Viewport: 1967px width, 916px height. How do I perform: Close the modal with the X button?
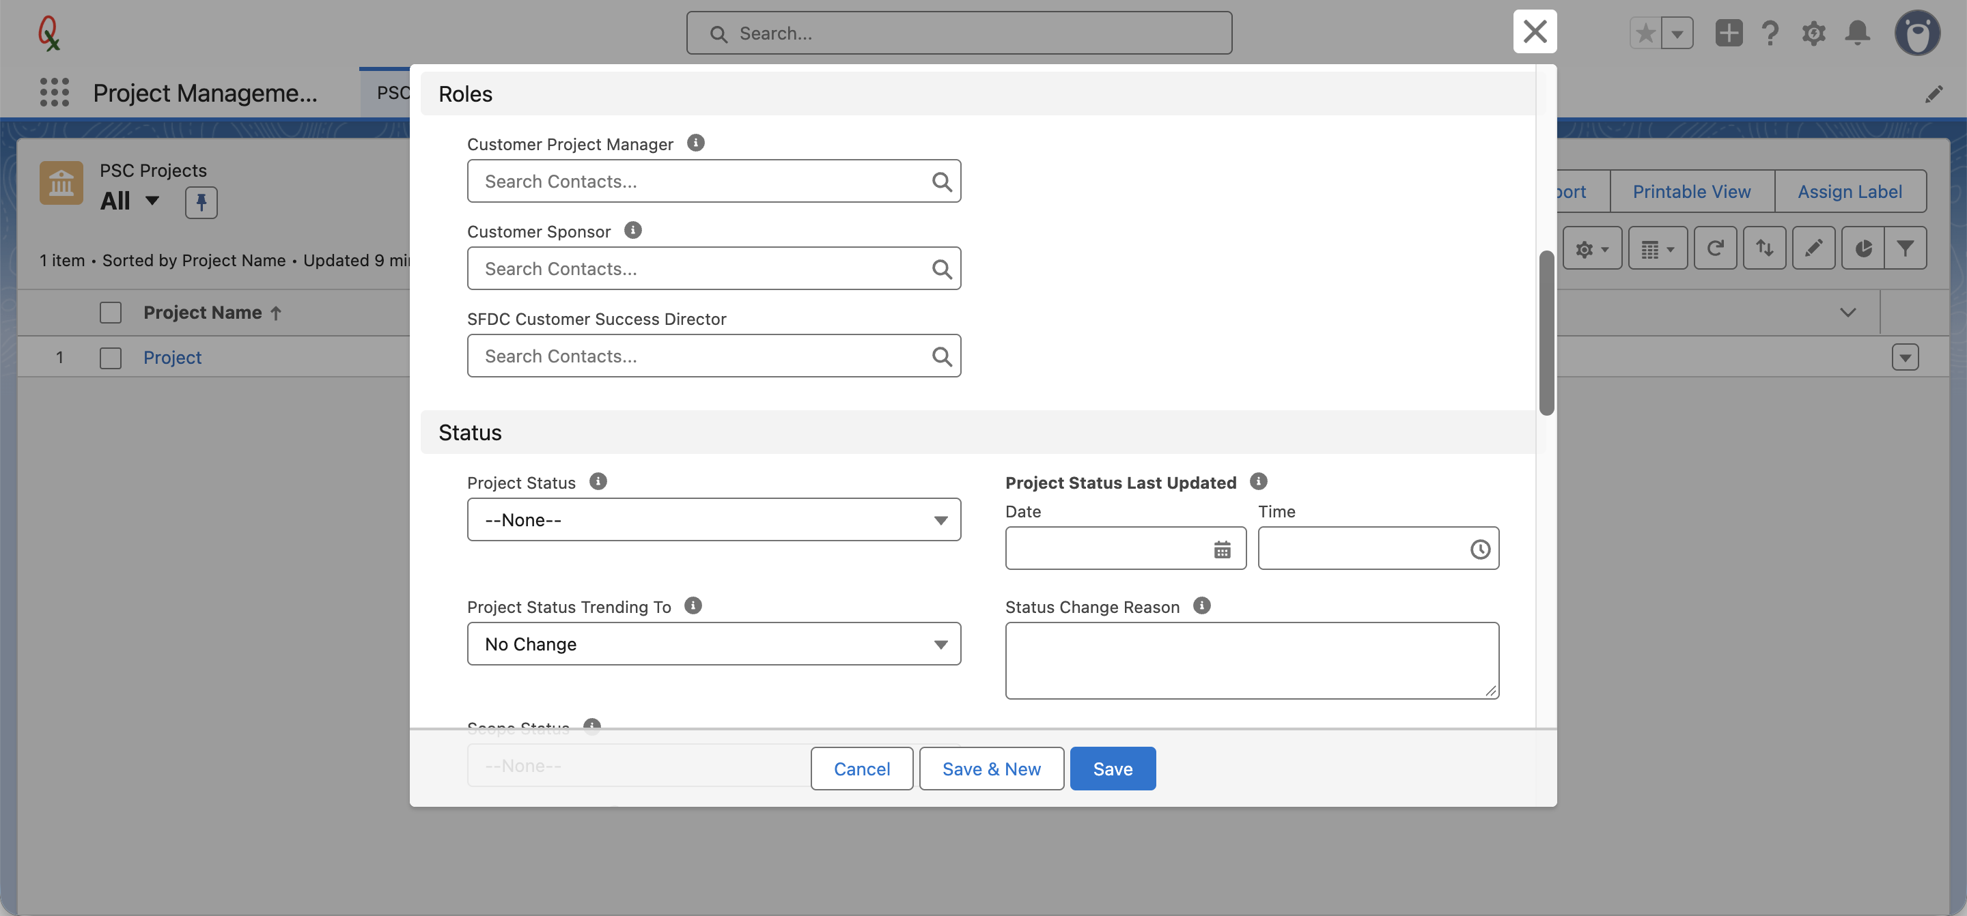[1535, 31]
